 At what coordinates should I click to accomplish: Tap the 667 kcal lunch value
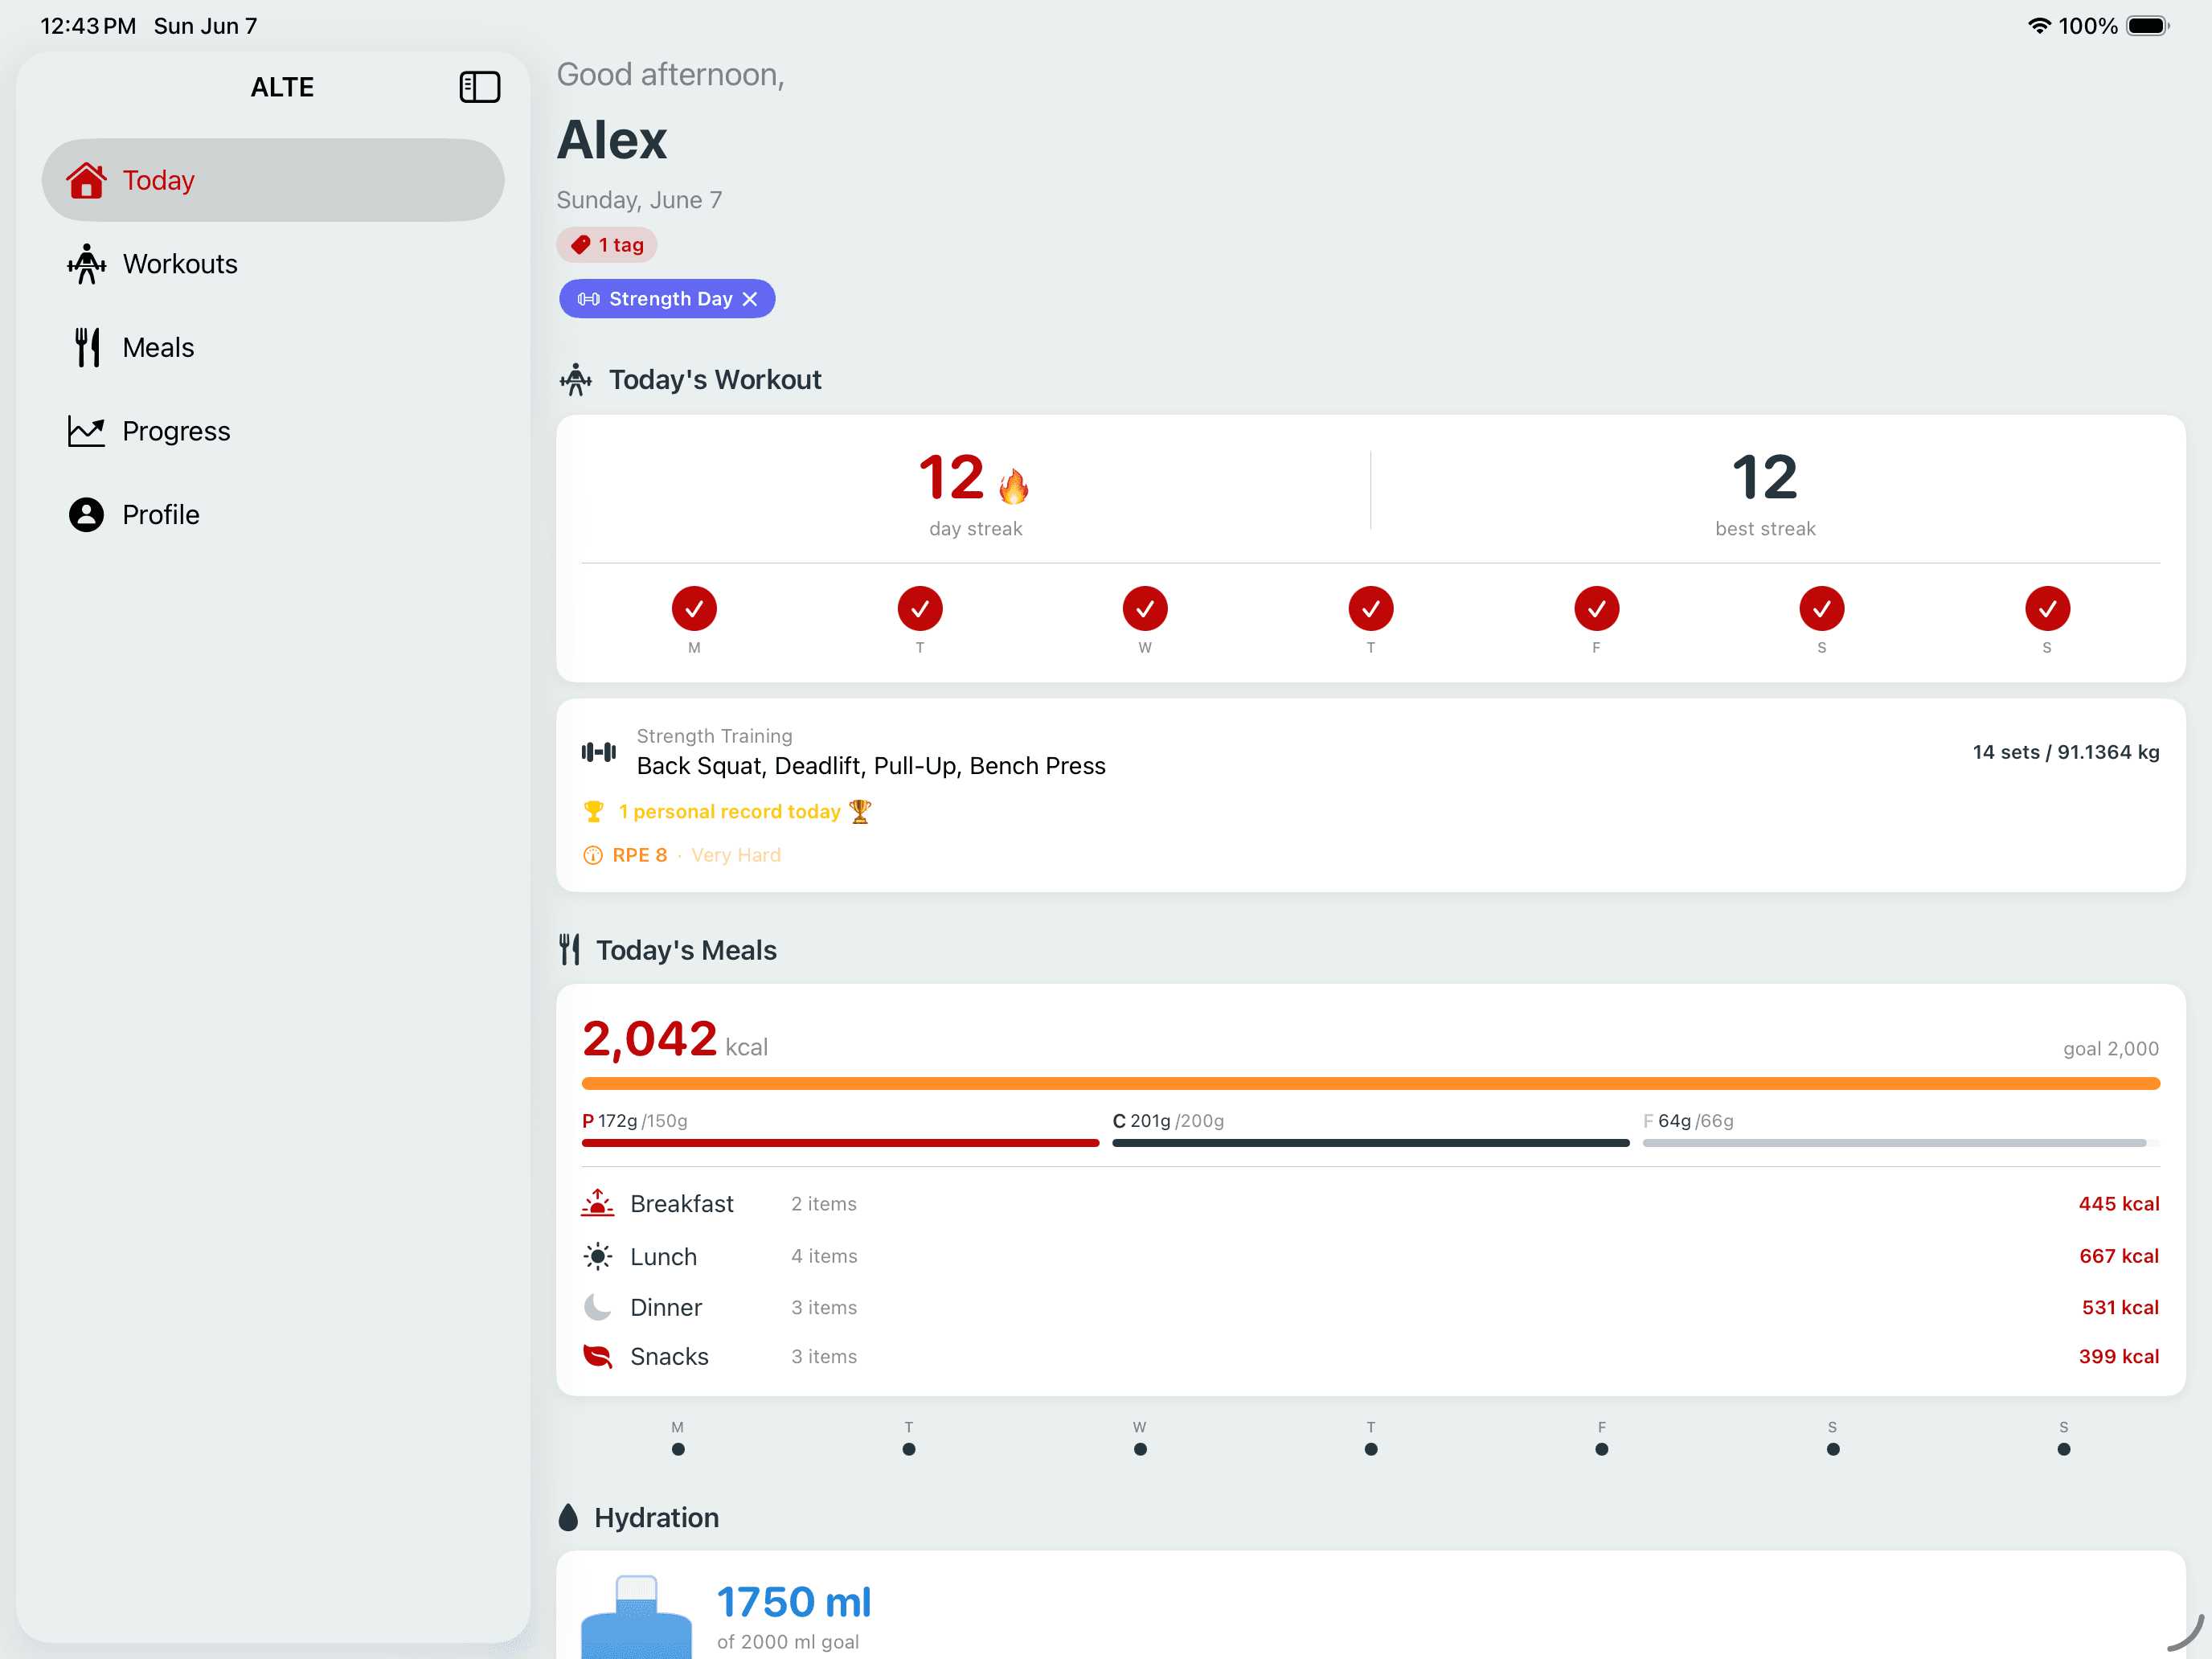click(2119, 1256)
